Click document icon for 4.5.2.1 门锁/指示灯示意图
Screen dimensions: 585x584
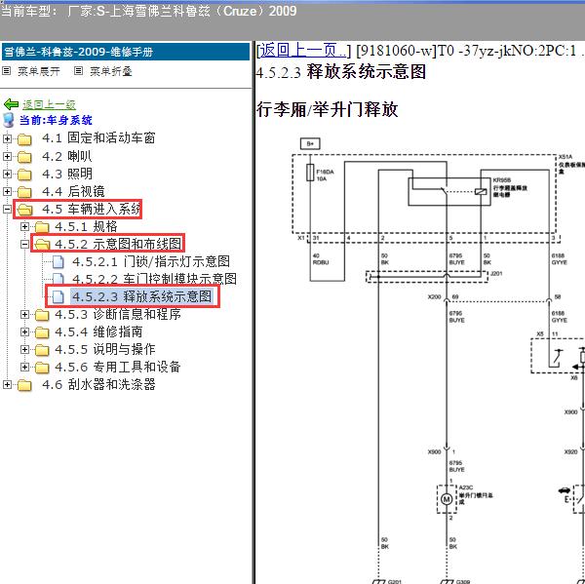point(58,262)
